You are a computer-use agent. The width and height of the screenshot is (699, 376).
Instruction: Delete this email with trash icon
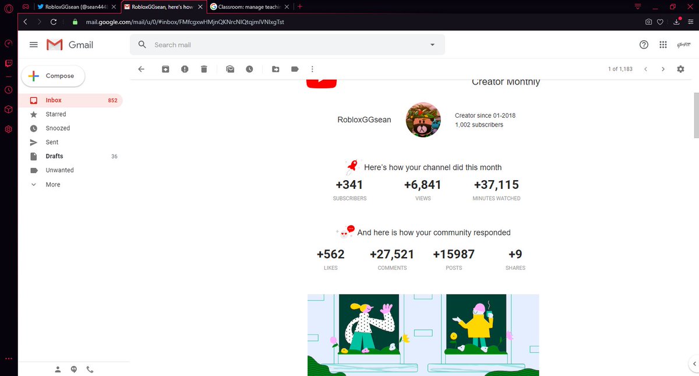point(204,69)
